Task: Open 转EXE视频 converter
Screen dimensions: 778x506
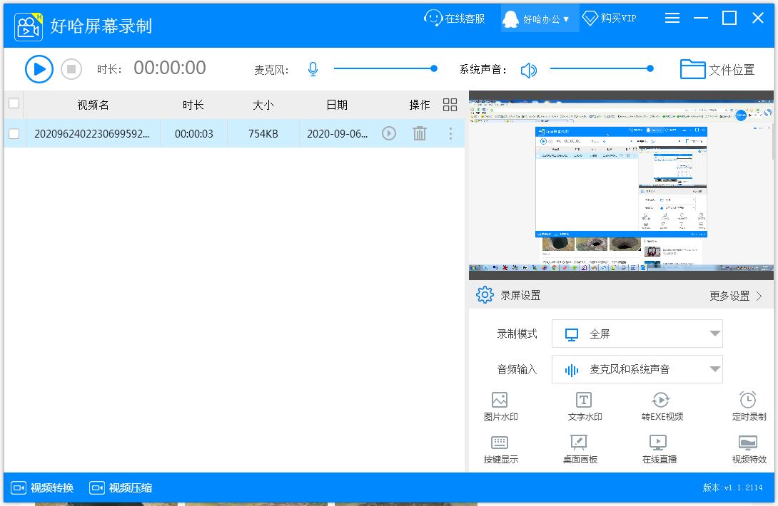Action: 662,406
